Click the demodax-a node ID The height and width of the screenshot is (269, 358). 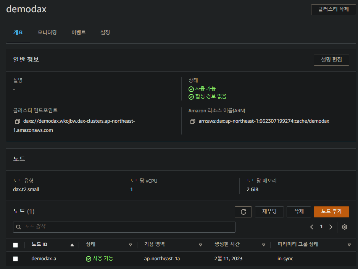(x=44, y=258)
